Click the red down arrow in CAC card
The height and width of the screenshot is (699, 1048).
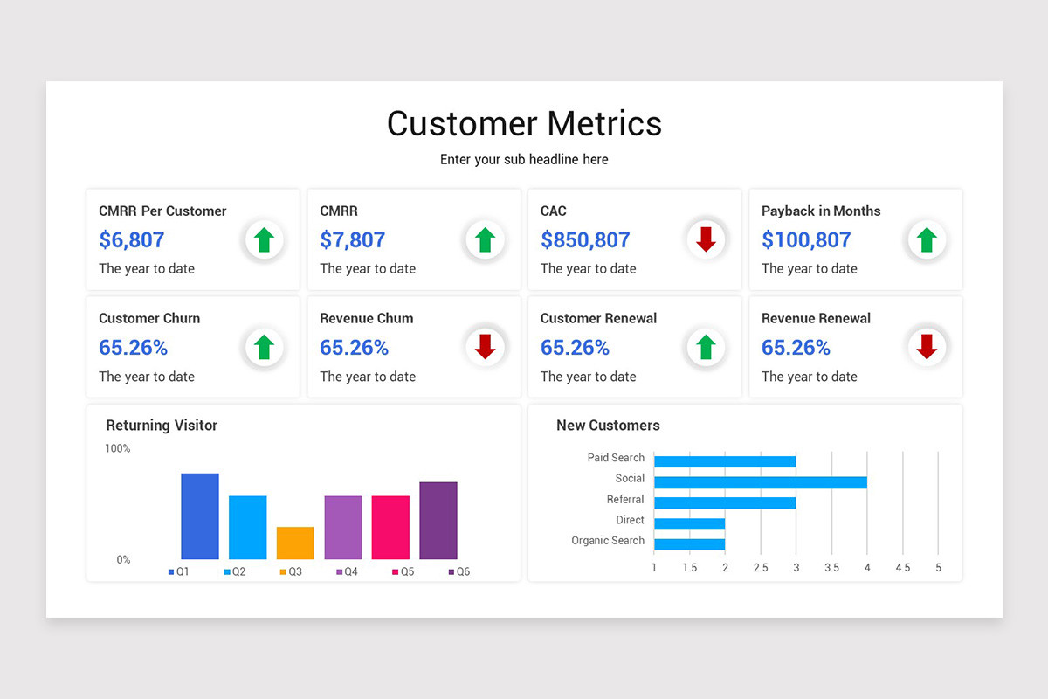tap(707, 239)
